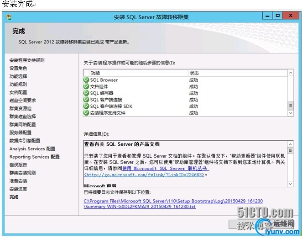Select the 群集网络配置 step
Viewport: 302px width, 239px height.
click(x=22, y=125)
